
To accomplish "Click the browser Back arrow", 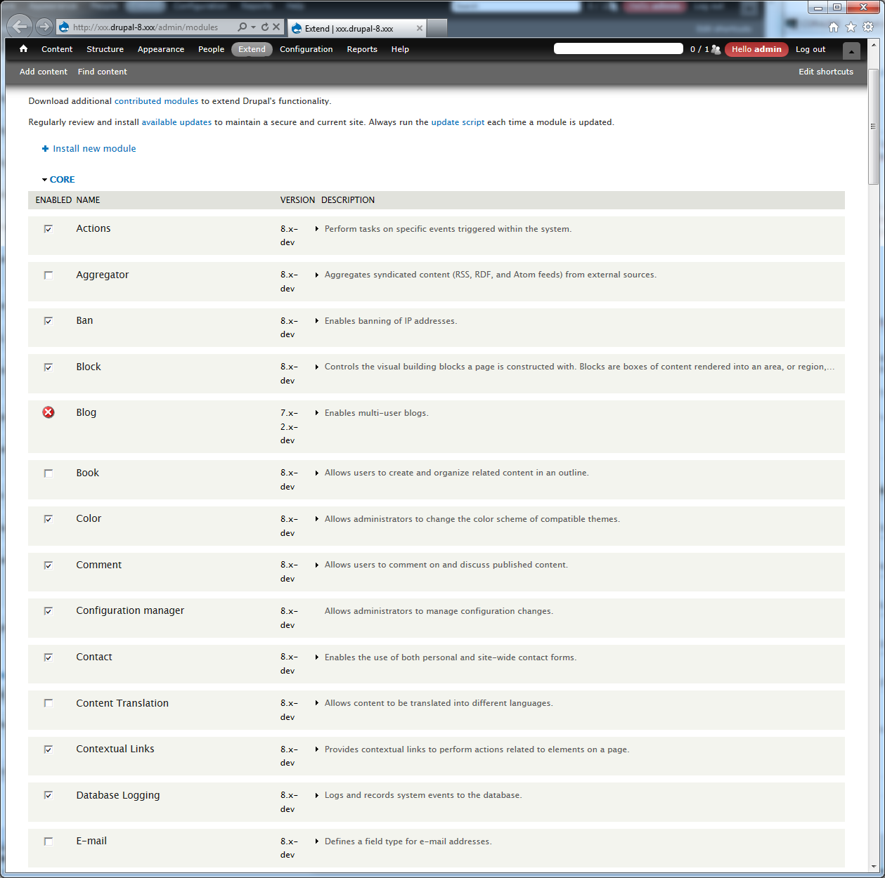I will (x=19, y=27).
